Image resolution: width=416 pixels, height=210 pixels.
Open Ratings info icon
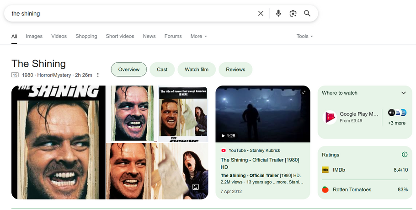[405, 155]
